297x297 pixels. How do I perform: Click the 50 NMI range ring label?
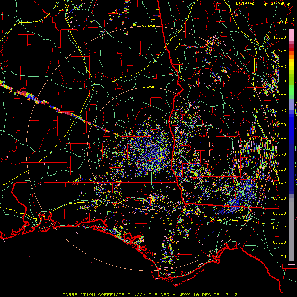coord(148,87)
